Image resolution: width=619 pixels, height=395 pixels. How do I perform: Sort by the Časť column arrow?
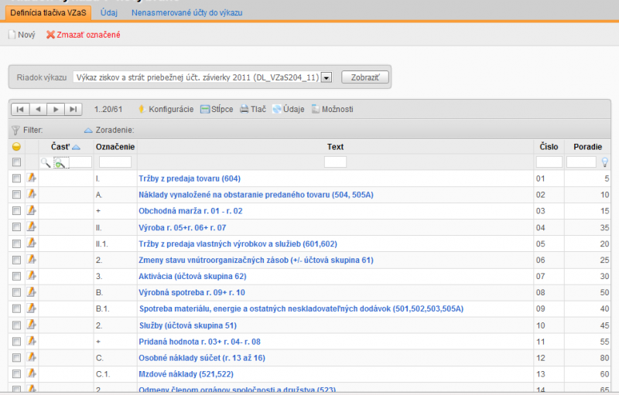76,147
